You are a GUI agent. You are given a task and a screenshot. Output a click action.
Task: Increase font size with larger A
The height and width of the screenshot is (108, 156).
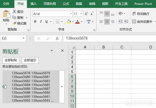pyautogui.click(x=86, y=14)
